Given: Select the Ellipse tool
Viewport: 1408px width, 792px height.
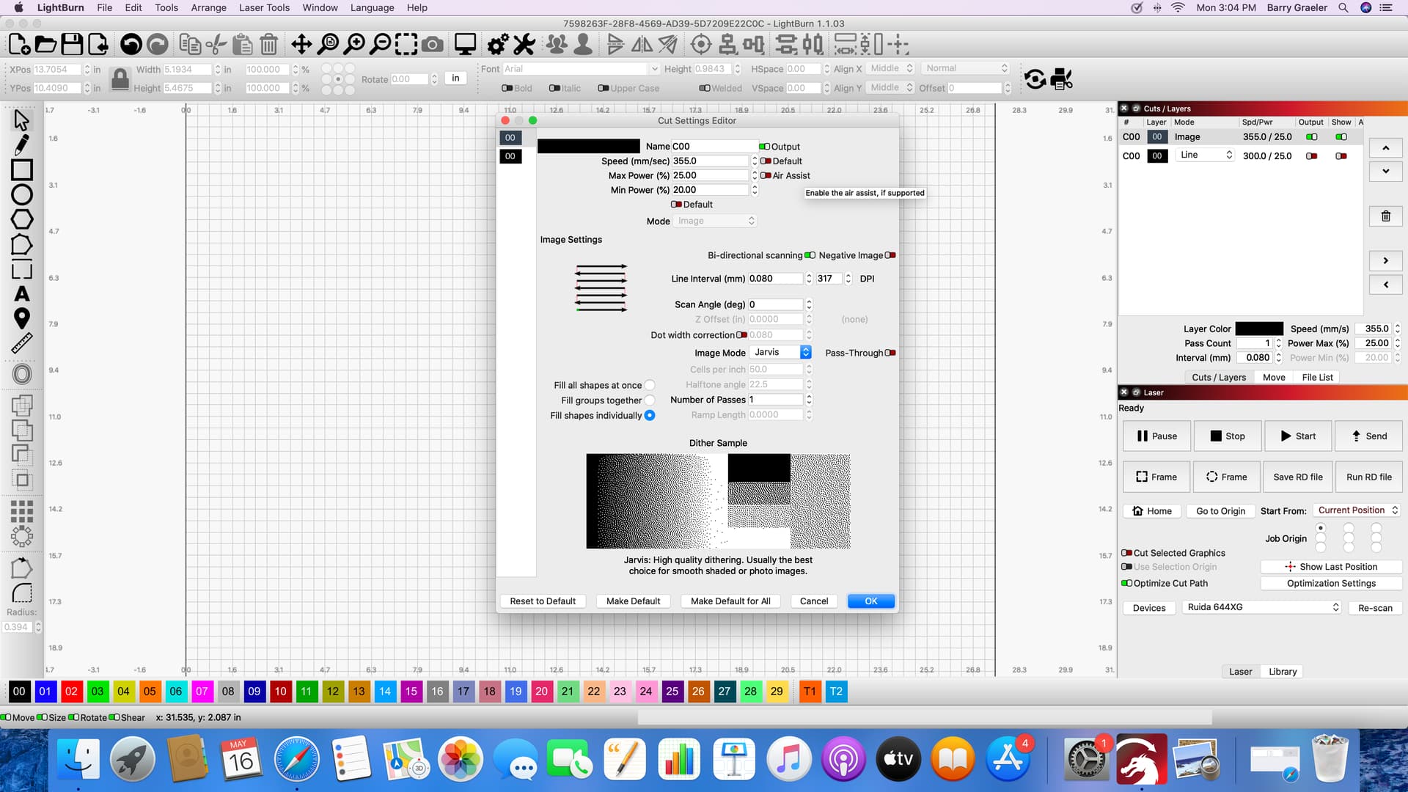Looking at the screenshot, I should [x=22, y=194].
